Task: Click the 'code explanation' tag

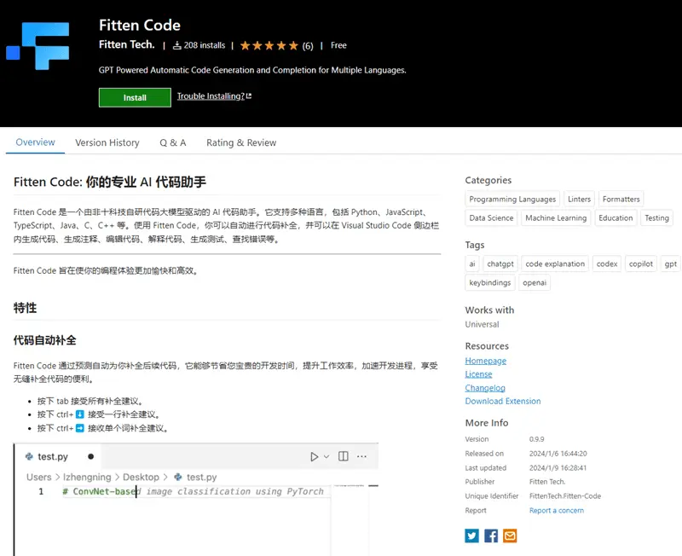Action: [x=555, y=264]
